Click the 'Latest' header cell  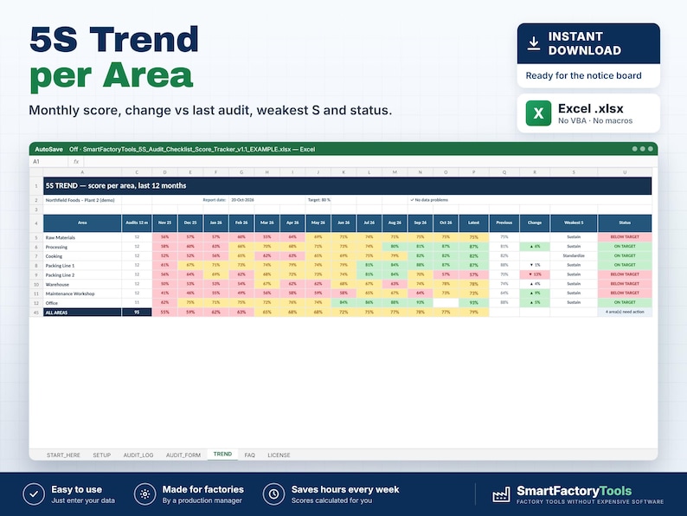pyautogui.click(x=473, y=223)
